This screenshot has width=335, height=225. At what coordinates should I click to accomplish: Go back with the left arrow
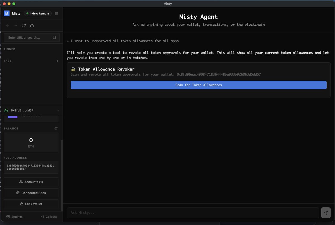click(8, 25)
